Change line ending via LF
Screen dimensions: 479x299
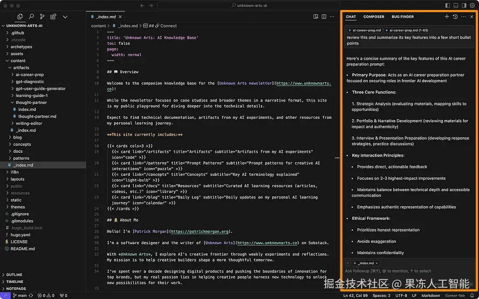[414, 296]
